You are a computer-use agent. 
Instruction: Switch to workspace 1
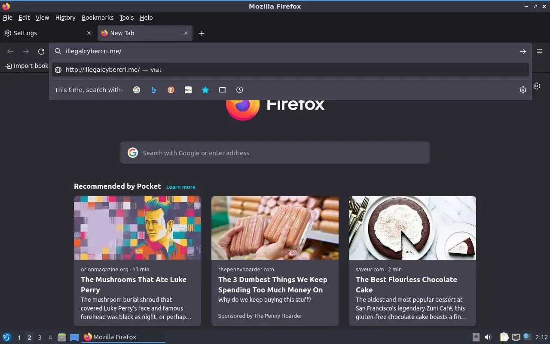point(19,338)
